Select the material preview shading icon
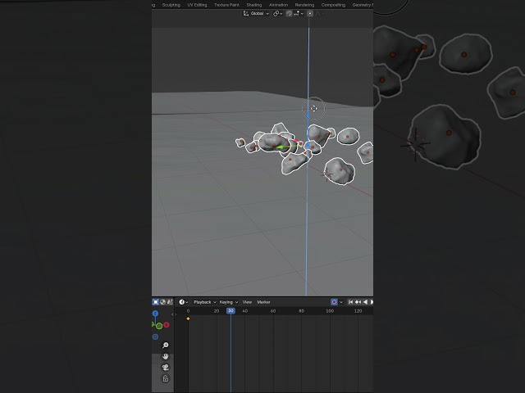The height and width of the screenshot is (393, 525). 162,302
